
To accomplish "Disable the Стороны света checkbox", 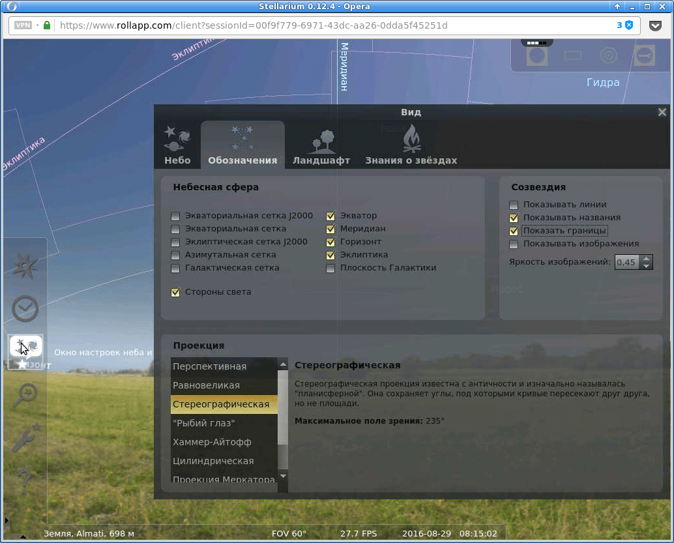I will (175, 292).
